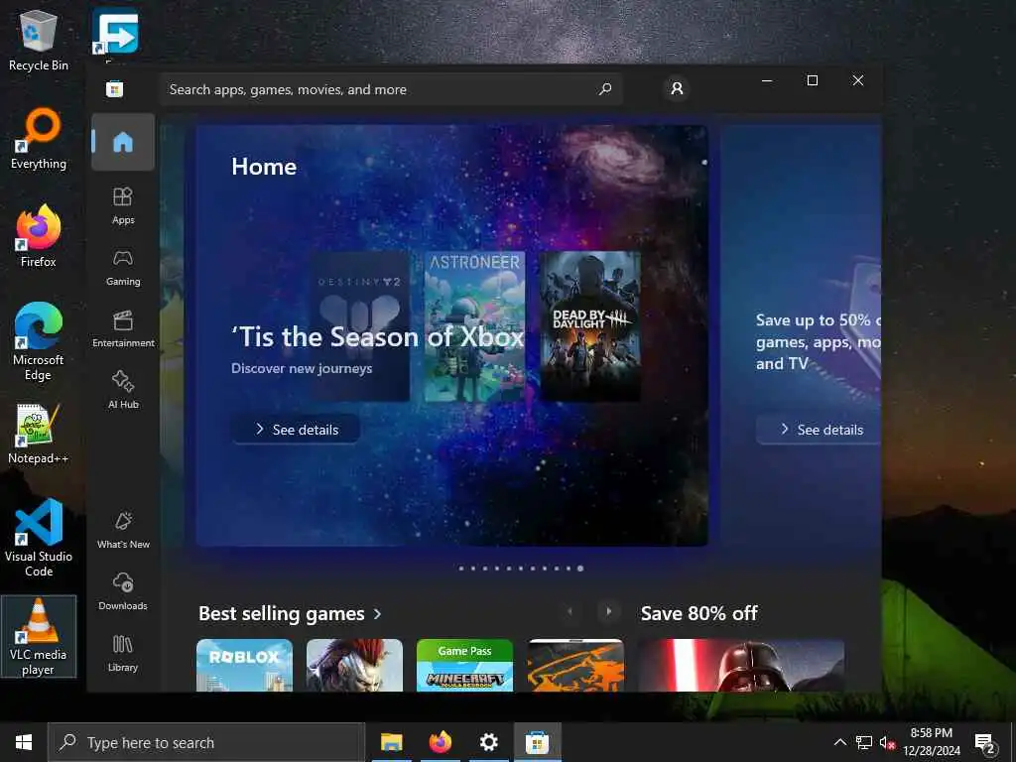
Task: Select the Firefox desktop shortcut
Action: coord(39,236)
